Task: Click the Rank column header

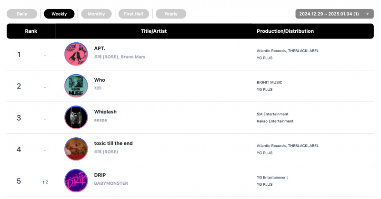Action: (31, 31)
